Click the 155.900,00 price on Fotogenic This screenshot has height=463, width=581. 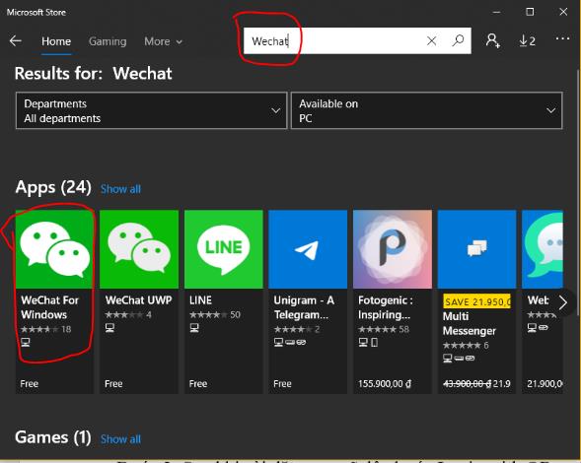tap(385, 384)
